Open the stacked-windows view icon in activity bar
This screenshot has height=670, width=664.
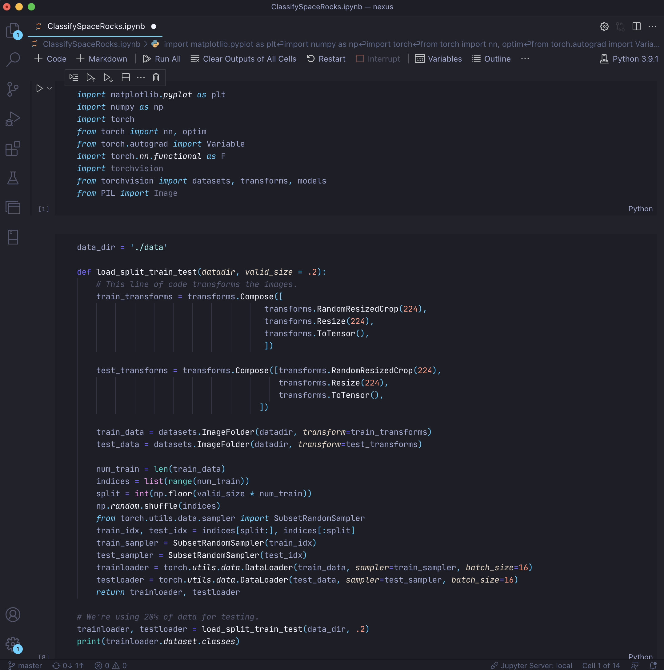click(x=13, y=208)
